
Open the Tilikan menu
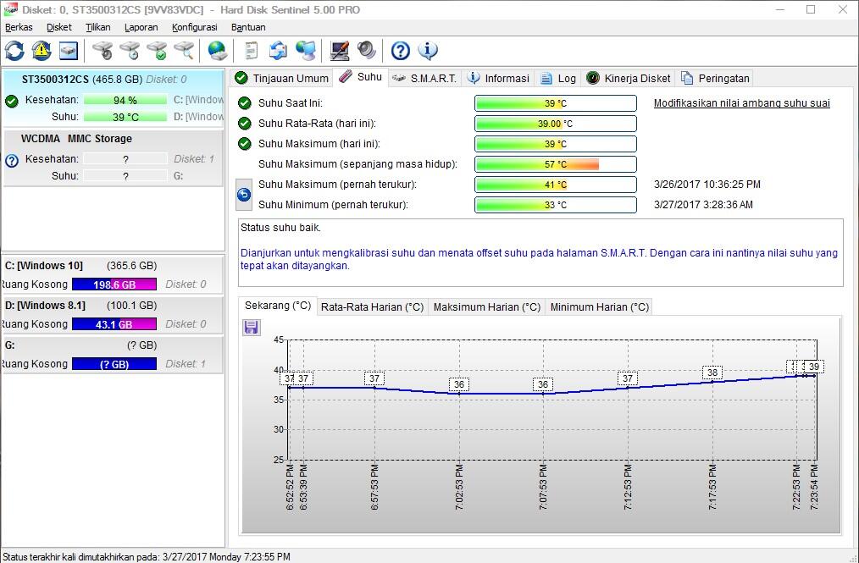point(98,27)
